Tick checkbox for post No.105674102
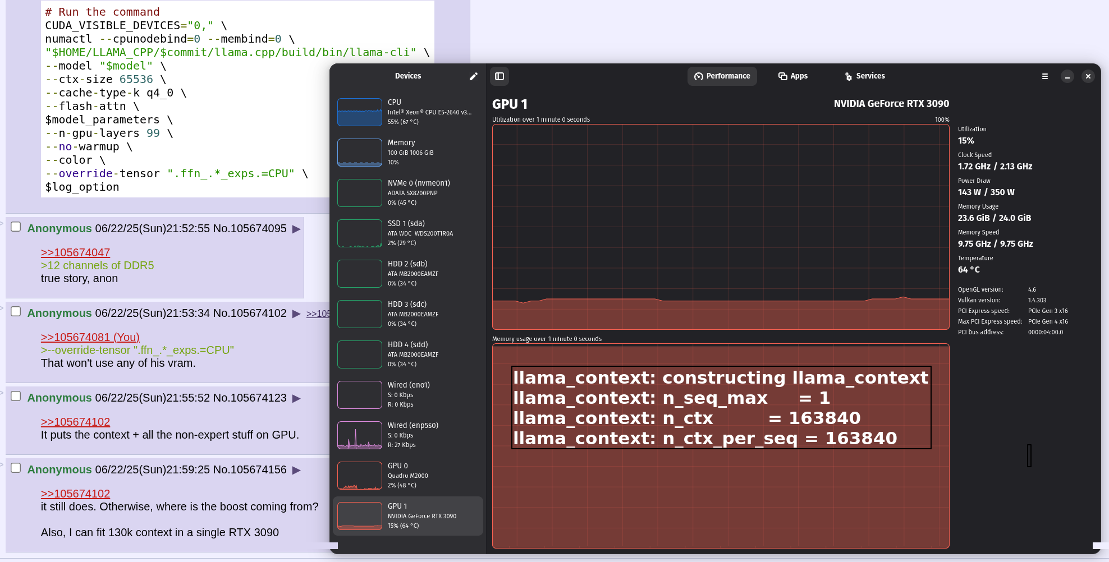This screenshot has height=562, width=1109. click(16, 311)
